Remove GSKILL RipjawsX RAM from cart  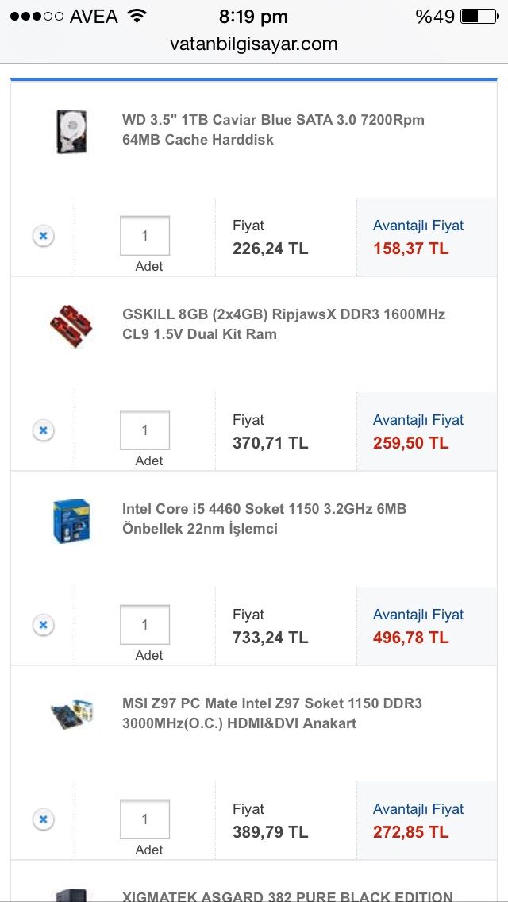tap(44, 430)
